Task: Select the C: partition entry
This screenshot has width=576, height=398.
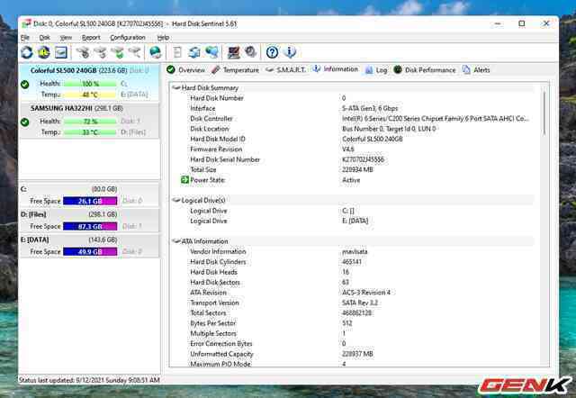Action: (x=90, y=194)
